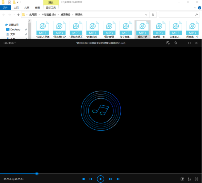Viewport: 202px width, 183px height.
Task: Go up one folder level
Action: pyautogui.click(x=19, y=15)
